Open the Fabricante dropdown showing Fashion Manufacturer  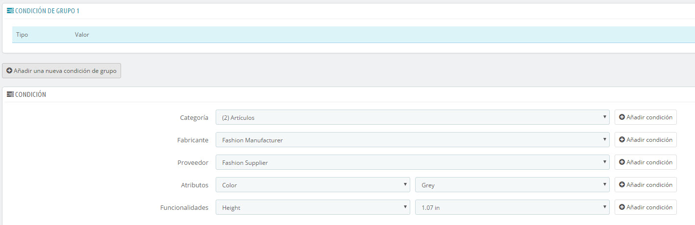point(413,140)
